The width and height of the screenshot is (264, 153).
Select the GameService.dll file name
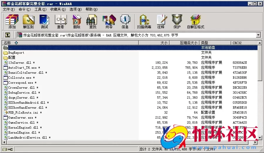coord(21,122)
